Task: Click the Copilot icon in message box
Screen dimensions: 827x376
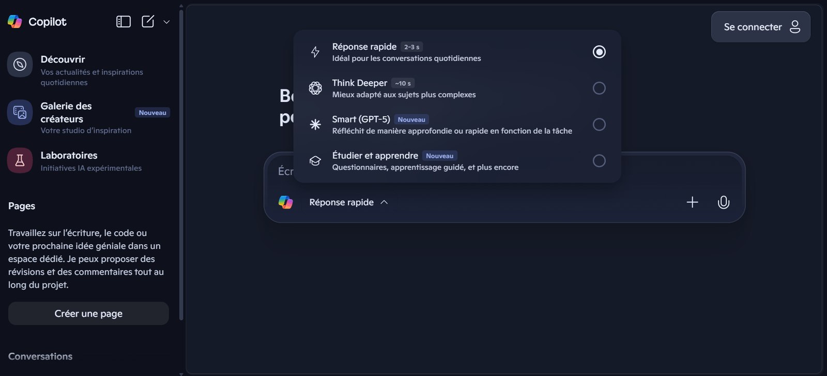Action: pos(286,202)
